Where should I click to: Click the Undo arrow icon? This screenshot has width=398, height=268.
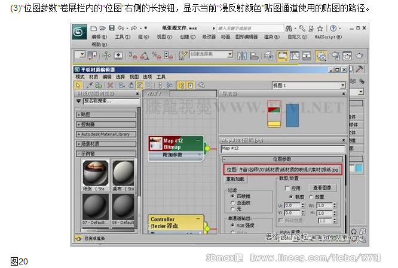pos(121,28)
